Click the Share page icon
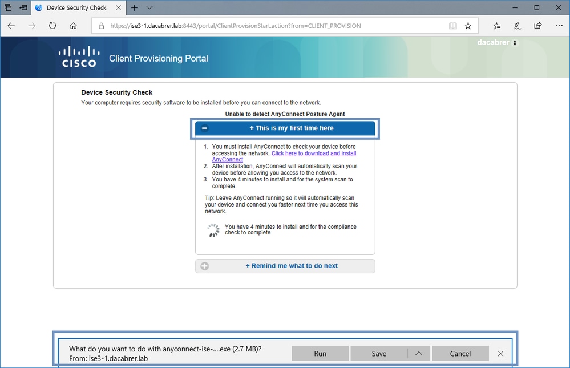Image resolution: width=570 pixels, height=368 pixels. [538, 26]
